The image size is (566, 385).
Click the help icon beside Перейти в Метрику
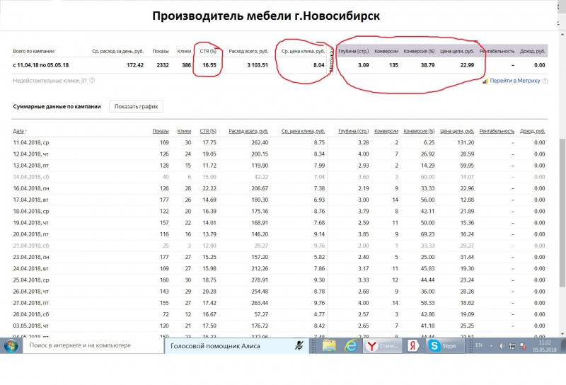545,81
